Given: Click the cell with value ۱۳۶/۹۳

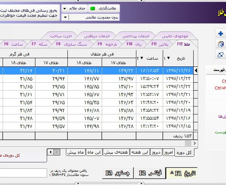Looking at the screenshot, I should click(x=119, y=94).
